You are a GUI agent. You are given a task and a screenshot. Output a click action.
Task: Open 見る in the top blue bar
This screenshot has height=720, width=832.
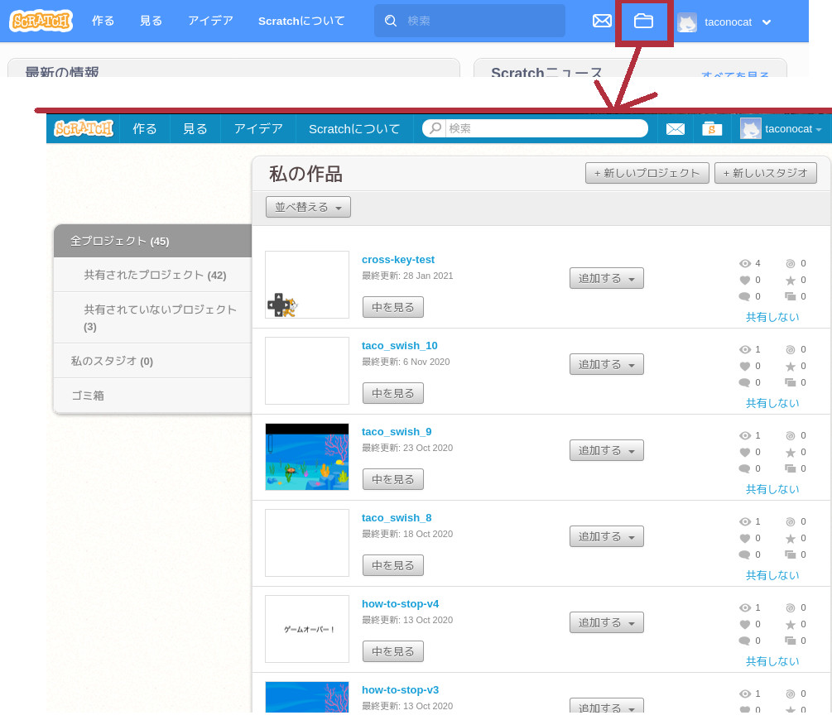pos(151,21)
